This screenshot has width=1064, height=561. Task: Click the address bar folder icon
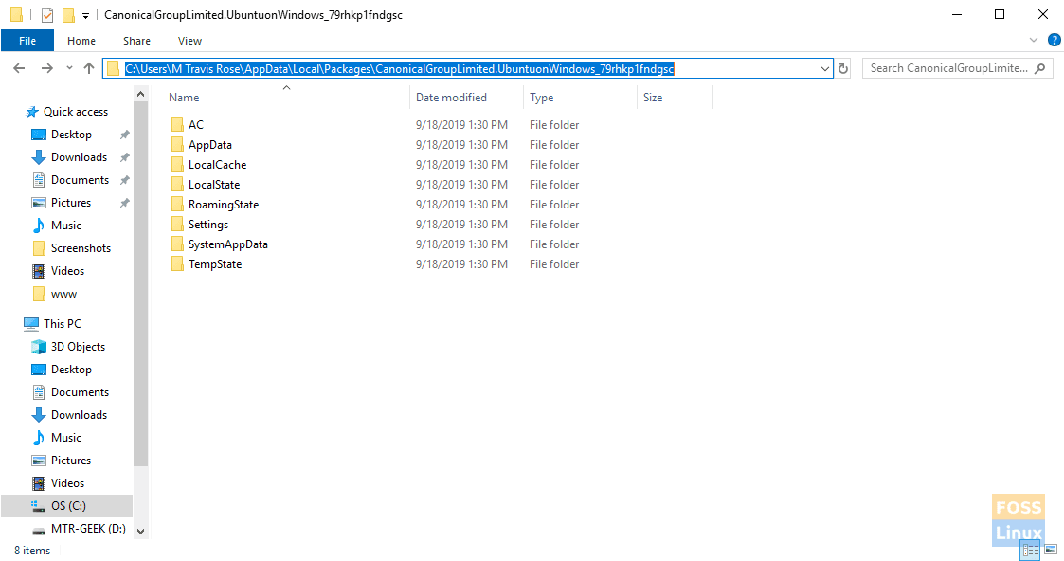[114, 68]
